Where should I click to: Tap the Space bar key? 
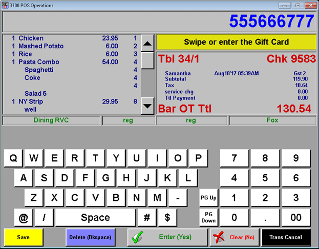click(x=95, y=218)
